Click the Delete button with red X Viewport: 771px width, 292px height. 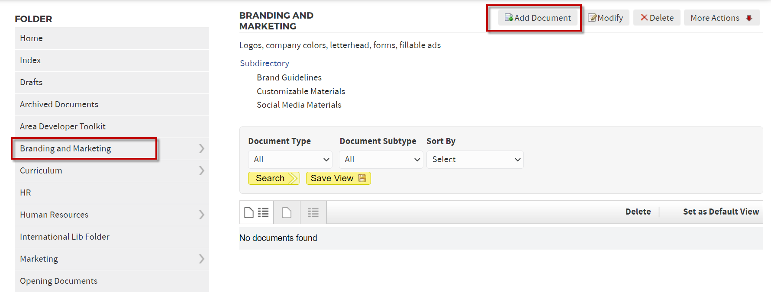pyautogui.click(x=657, y=18)
